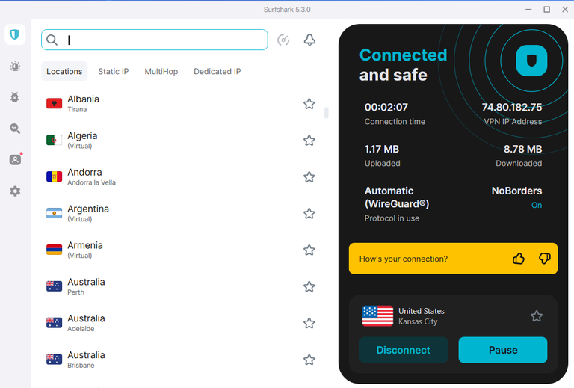The image size is (574, 388).
Task: Favorite Argentina with star icon
Action: point(309,214)
